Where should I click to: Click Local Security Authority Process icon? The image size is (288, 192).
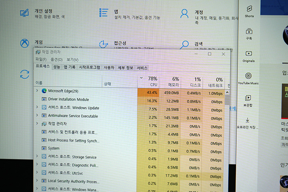pos(44,181)
